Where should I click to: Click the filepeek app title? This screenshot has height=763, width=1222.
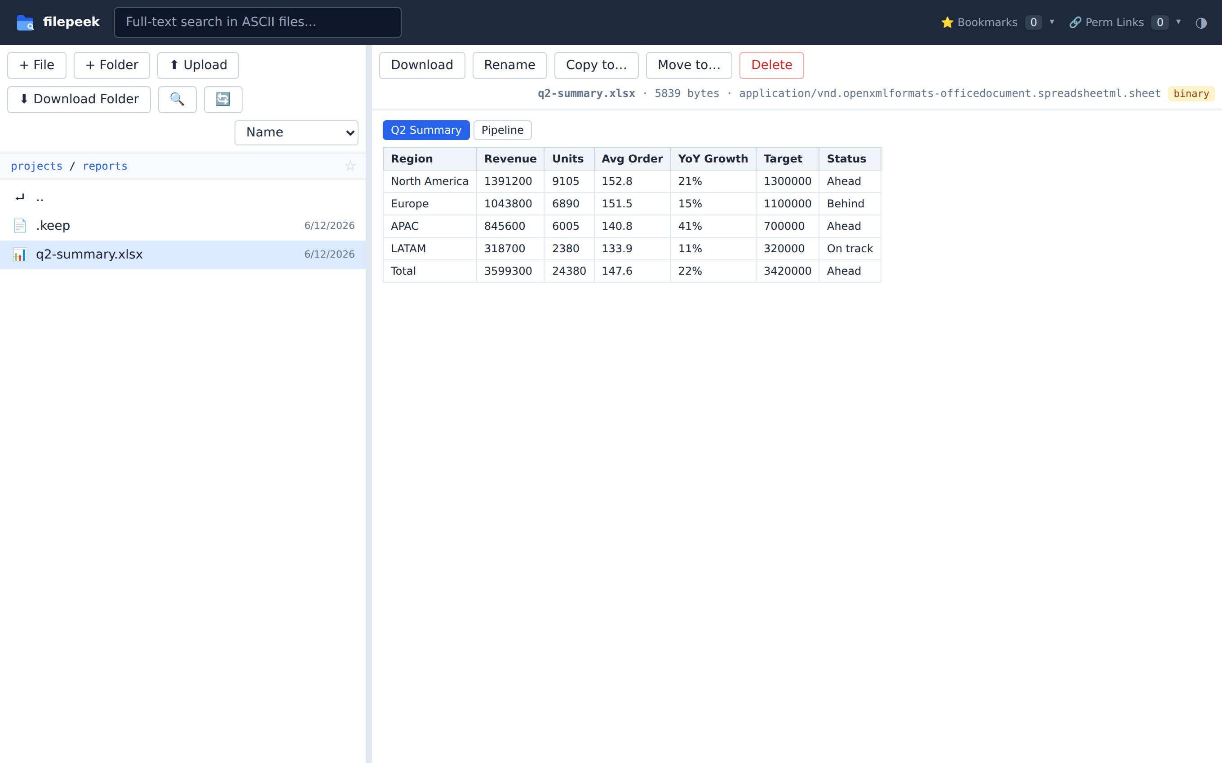tap(71, 22)
